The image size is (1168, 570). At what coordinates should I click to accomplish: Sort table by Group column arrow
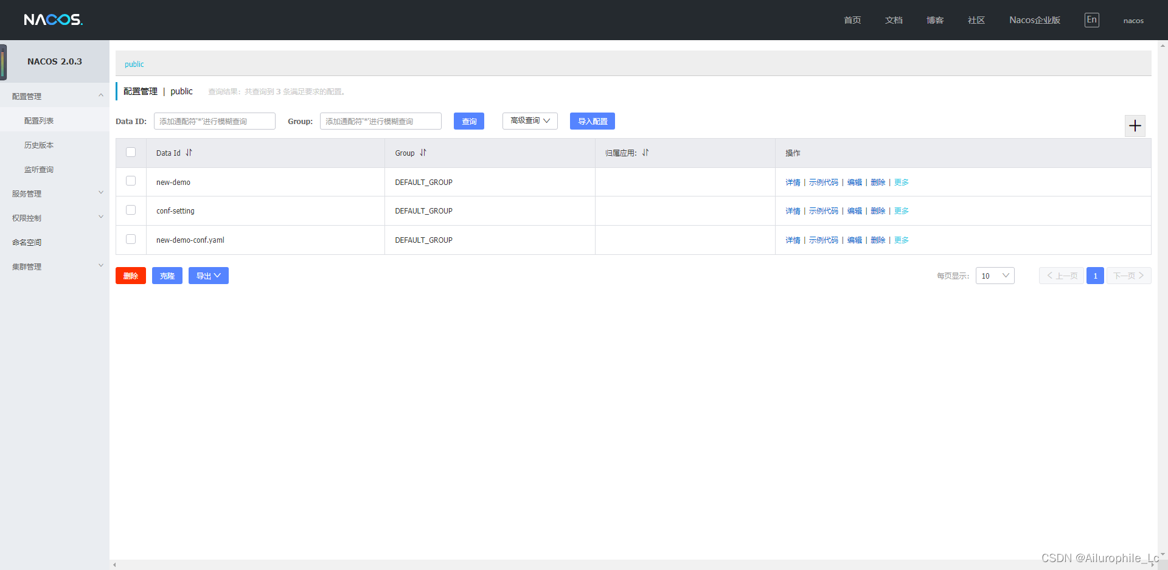pyautogui.click(x=423, y=153)
